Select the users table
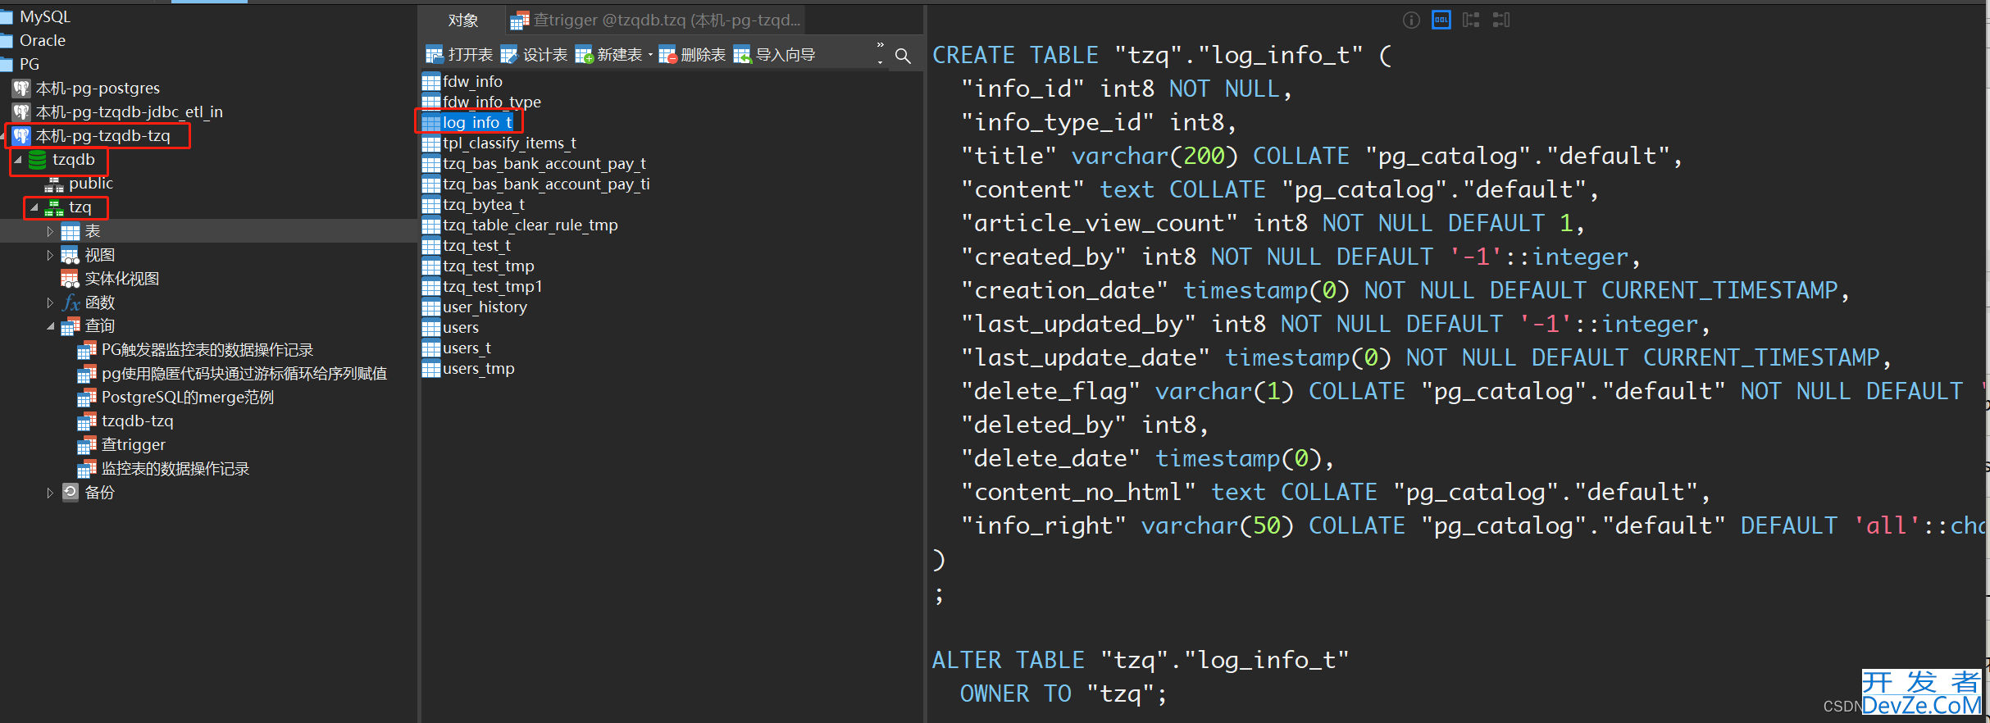1990x723 pixels. point(460,328)
